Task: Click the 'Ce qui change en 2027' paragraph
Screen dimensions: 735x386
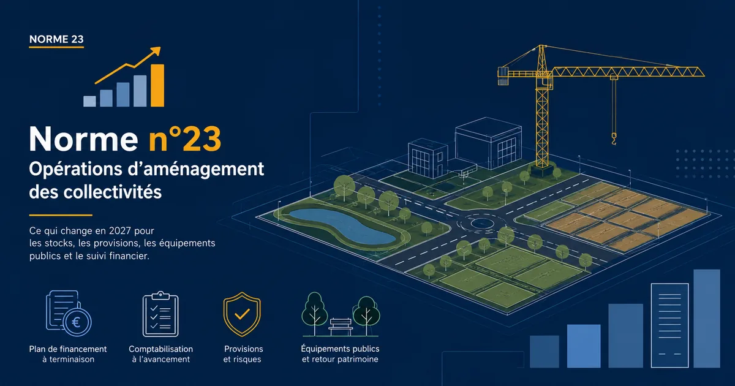Action: (x=122, y=244)
